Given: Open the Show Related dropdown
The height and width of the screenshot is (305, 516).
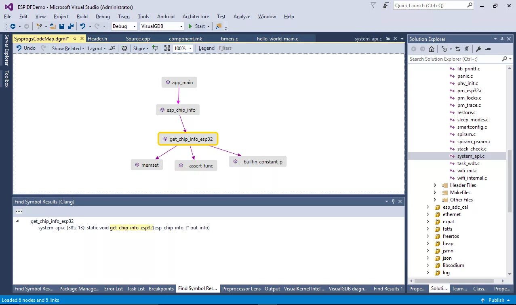Looking at the screenshot, I should click(x=68, y=48).
